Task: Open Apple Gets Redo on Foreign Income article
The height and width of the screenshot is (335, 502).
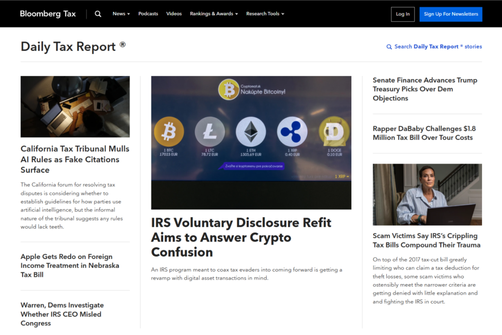Action: pyautogui.click(x=70, y=265)
